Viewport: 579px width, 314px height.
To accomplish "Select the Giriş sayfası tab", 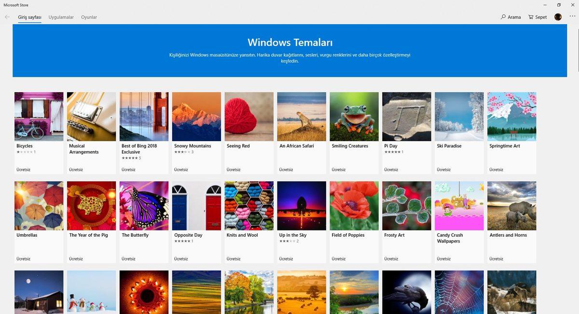I will tap(29, 17).
